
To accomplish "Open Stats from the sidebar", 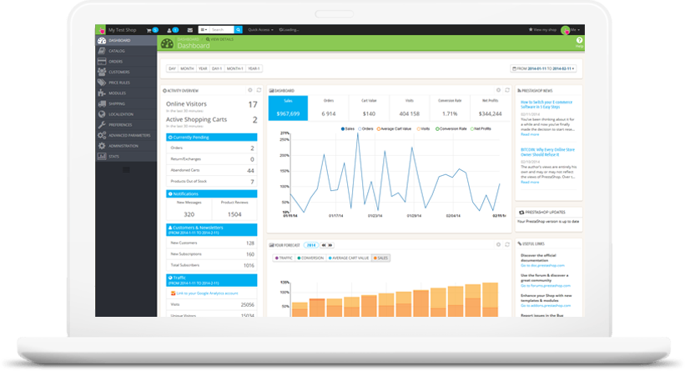I will pos(114,156).
